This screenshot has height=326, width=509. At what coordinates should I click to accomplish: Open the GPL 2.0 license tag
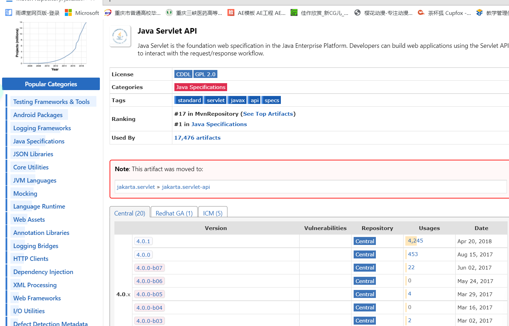click(205, 74)
